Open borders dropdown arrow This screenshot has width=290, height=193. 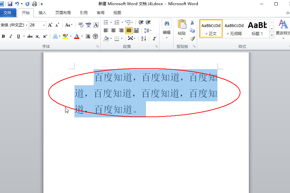click(122, 38)
